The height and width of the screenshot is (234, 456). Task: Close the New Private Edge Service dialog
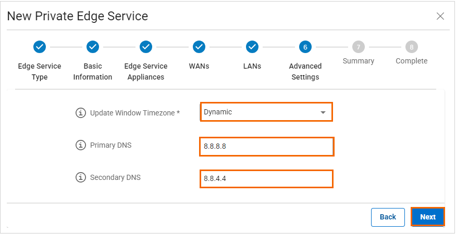pos(440,16)
